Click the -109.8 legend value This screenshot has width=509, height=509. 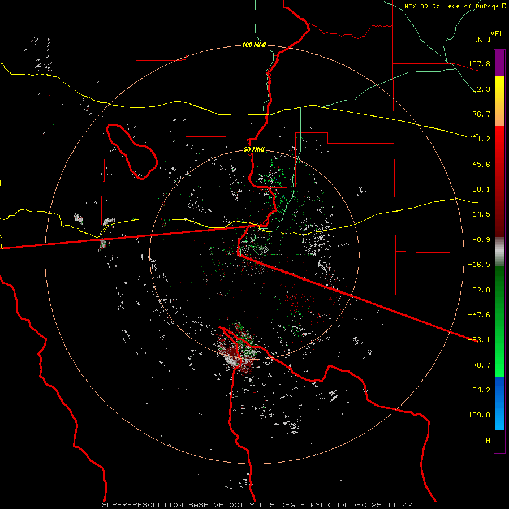pos(477,415)
